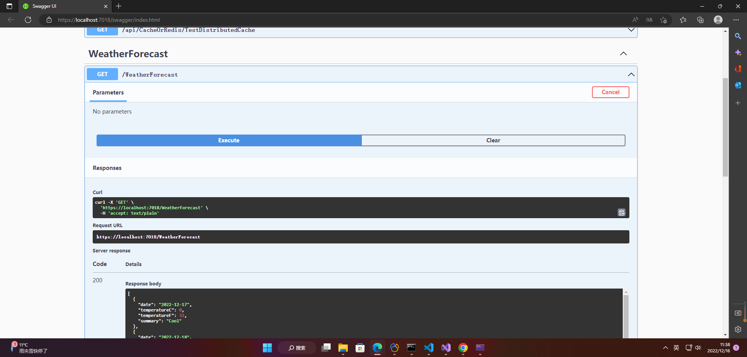Viewport: 747px width, 357px height.
Task: Select the Parameters tab
Action: click(108, 93)
